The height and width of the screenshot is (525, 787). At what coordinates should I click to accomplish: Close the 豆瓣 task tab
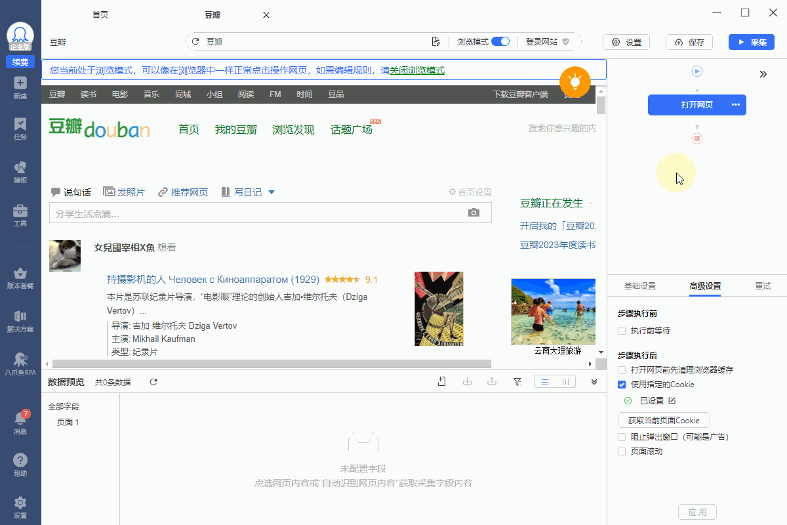266,15
